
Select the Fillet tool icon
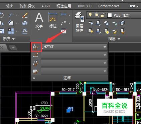11,23
